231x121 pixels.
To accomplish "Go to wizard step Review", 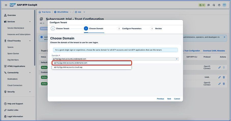I will coord(156,28).
